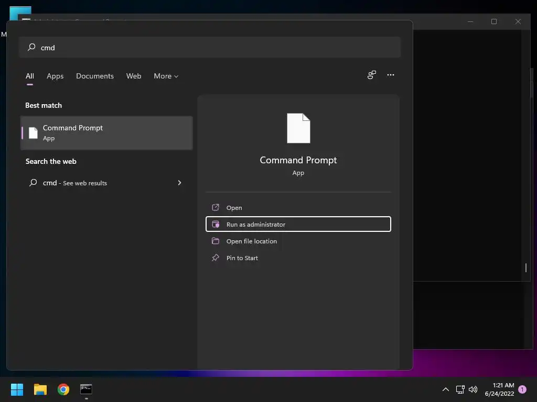The height and width of the screenshot is (402, 537).
Task: Open the Windows Start button
Action: [x=17, y=389]
